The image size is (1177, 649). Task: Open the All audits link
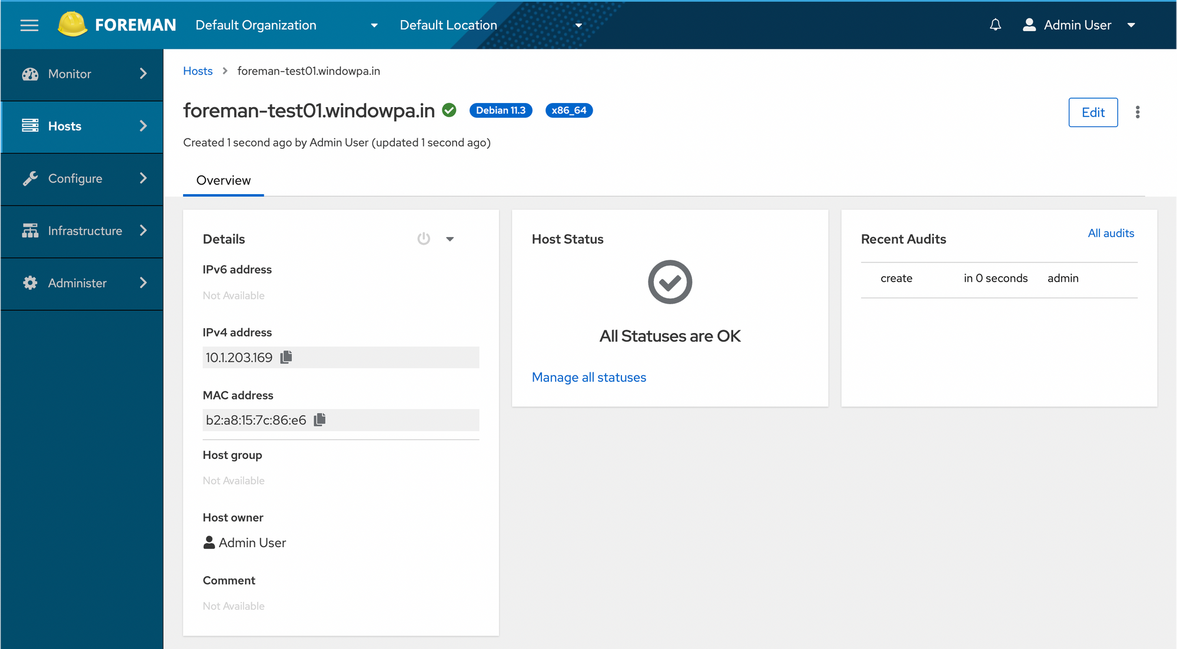(1110, 233)
